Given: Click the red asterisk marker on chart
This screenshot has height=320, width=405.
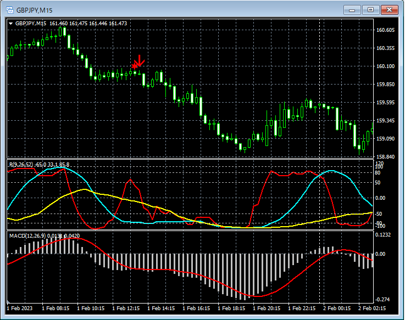Looking at the screenshot, I should pyautogui.click(x=134, y=66).
